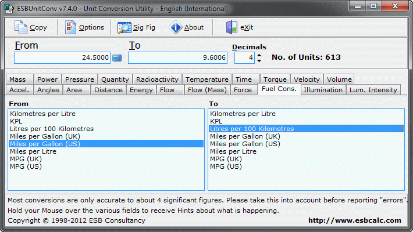Click the Decimals number field
Viewport: 413px width, 232px height.
click(x=244, y=58)
